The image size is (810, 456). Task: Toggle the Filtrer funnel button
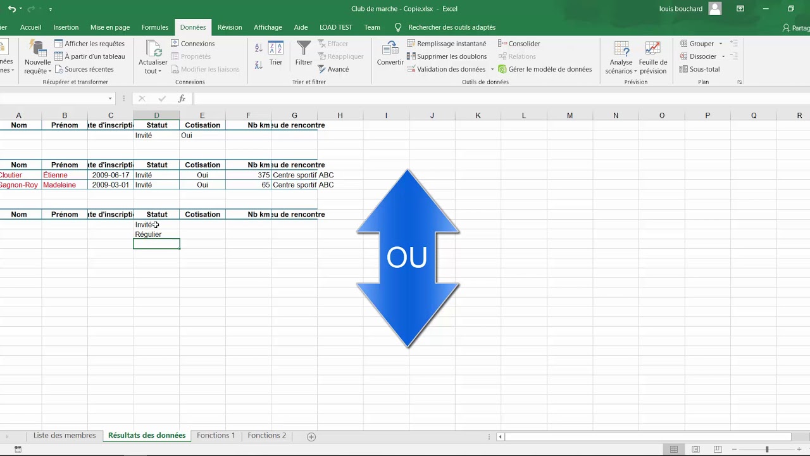point(304,53)
